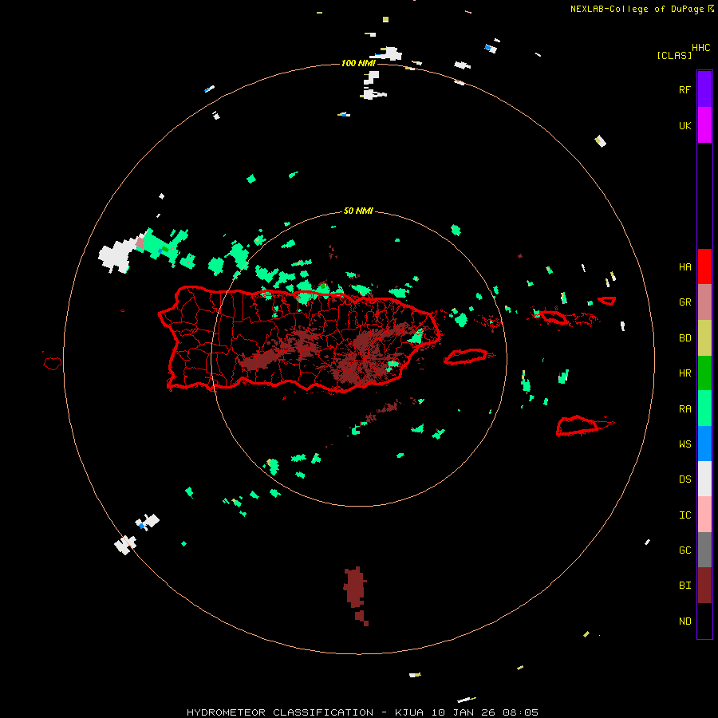Click the DS white legend swatch
Screen dimensions: 718x718
704,479
